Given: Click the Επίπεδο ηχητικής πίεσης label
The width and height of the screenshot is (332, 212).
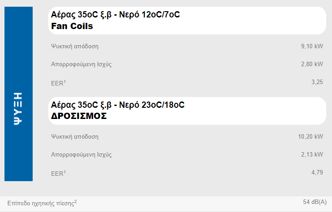Looking at the screenshot, I should [x=40, y=203].
